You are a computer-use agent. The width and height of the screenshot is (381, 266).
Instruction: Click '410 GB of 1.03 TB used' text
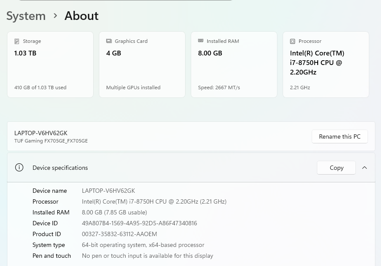point(40,88)
